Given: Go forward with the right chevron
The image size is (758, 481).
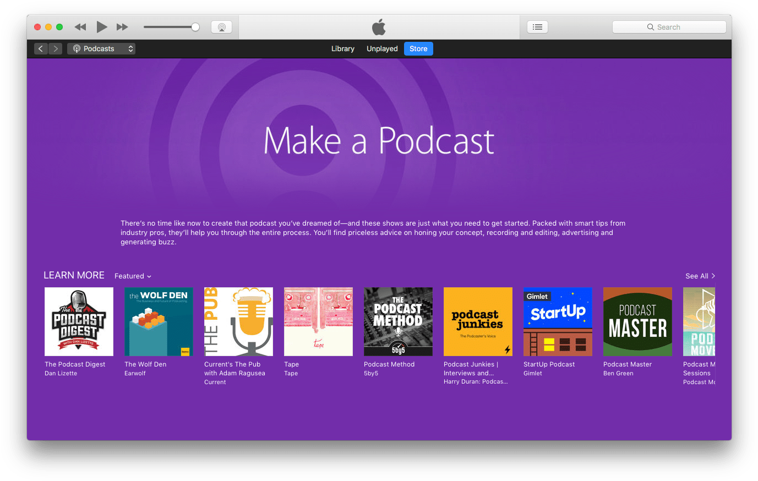Looking at the screenshot, I should (x=56, y=48).
